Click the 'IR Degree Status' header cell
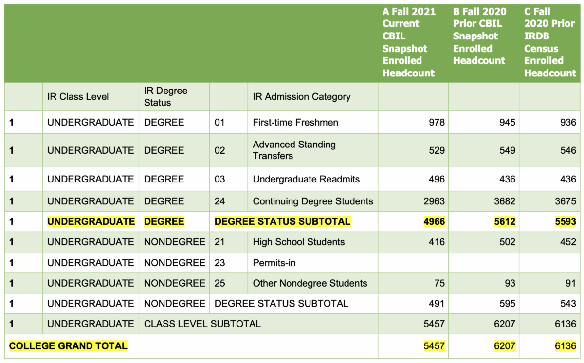584x363 pixels. click(165, 96)
